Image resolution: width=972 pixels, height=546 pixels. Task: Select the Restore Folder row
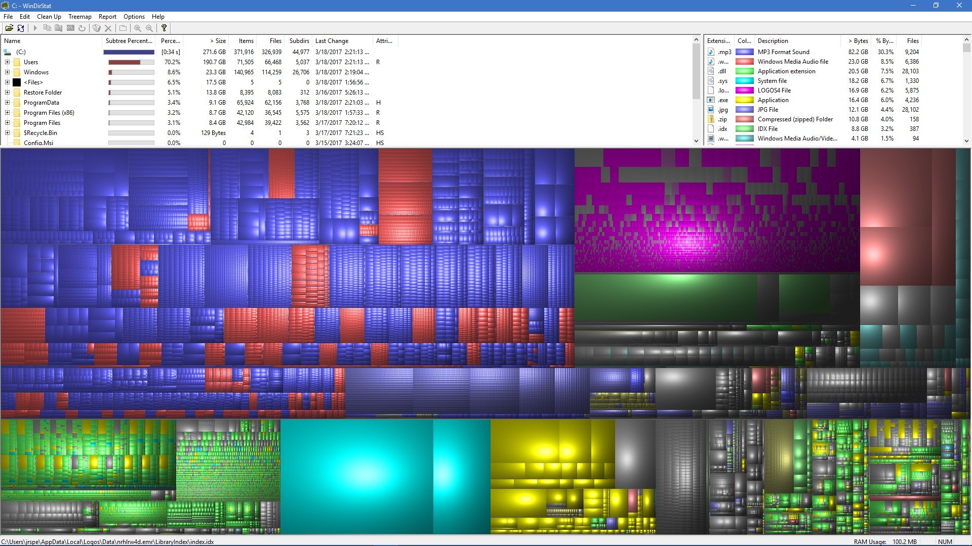point(43,93)
